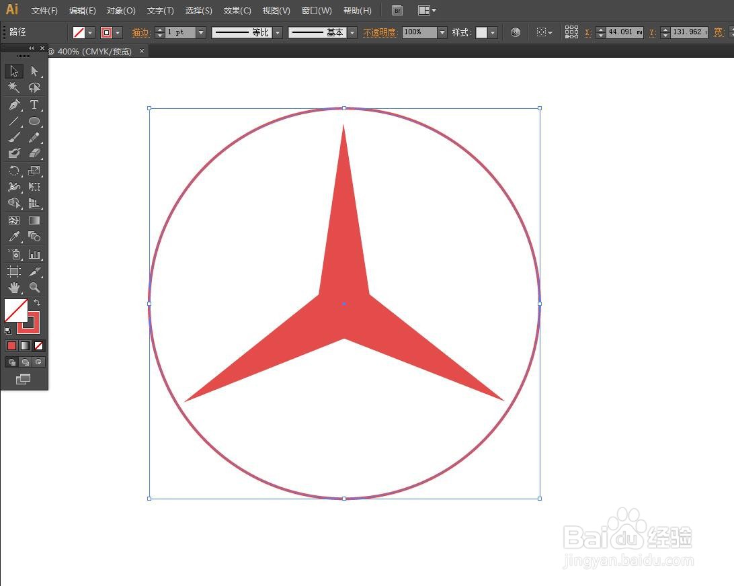Reset to default fill and stroke
The height and width of the screenshot is (586, 734).
[x=8, y=331]
